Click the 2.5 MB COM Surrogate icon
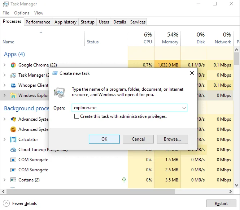Image resolution: width=240 pixels, height=210 pixels. 13,170
